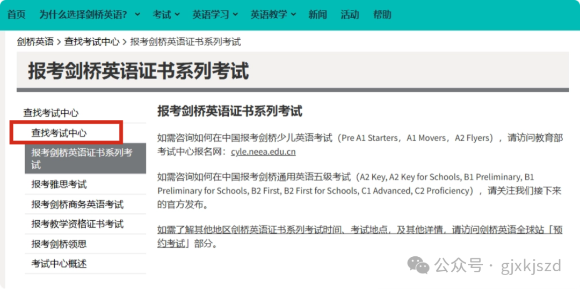The width and height of the screenshot is (580, 289).
Task: Click breadcrumb text 报考剑桥英语证书系列考试
Action: click(185, 42)
